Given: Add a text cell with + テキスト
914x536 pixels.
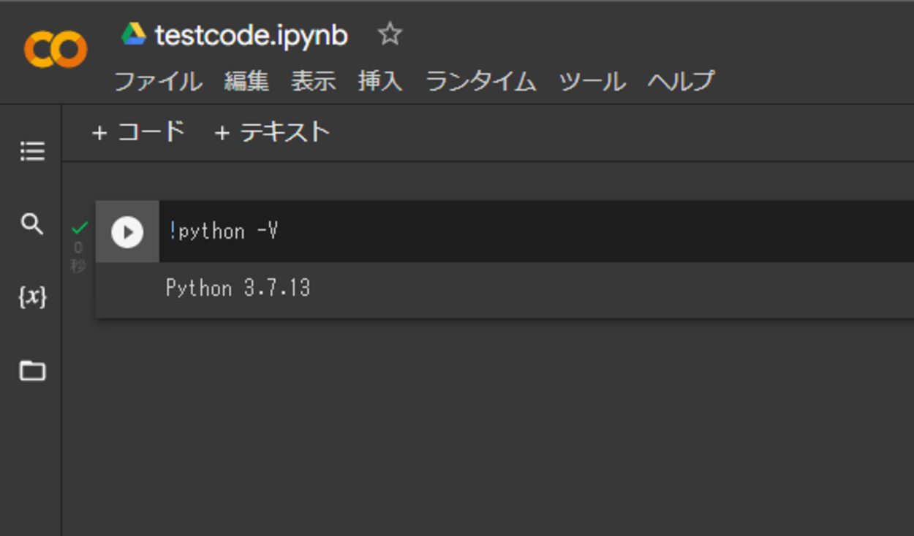Looking at the screenshot, I should 273,132.
